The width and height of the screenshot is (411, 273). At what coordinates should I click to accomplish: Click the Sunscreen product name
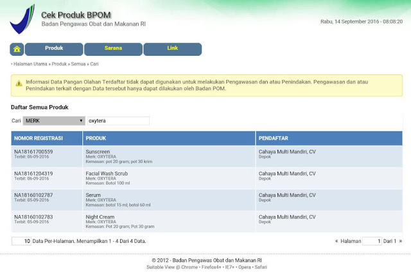coord(98,152)
